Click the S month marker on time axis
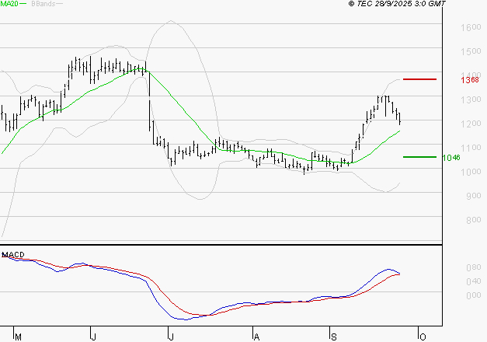 tap(333, 337)
